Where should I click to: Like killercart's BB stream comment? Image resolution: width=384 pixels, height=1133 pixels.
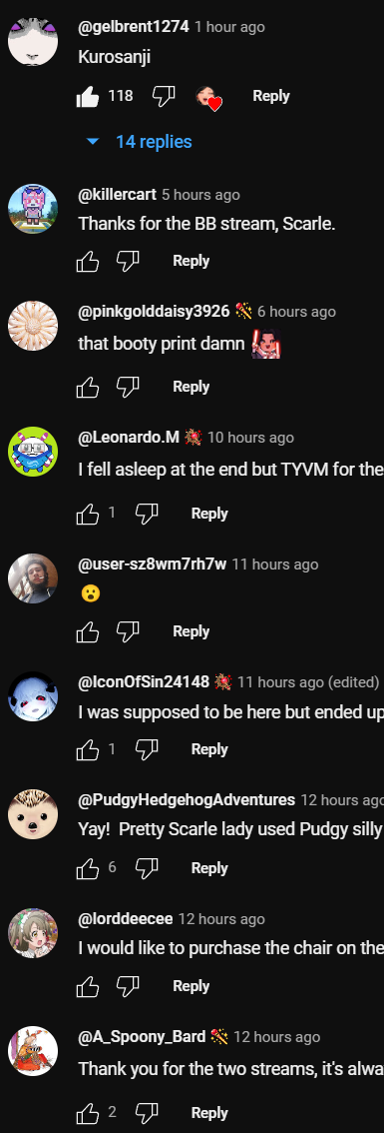tap(88, 262)
